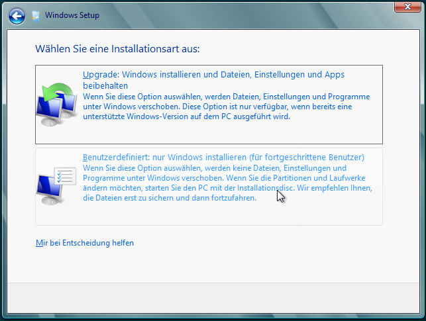Click the heading Wählen Sie eine Installationsart aus
The image size is (426, 321).
pos(117,49)
